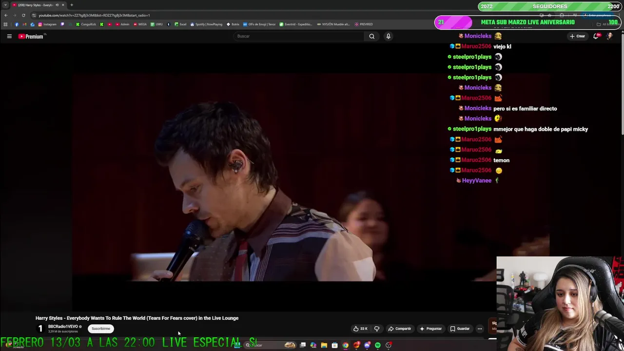Open the Eventrid bookmark
Image resolution: width=624 pixels, height=351 pixels.
tap(296, 24)
